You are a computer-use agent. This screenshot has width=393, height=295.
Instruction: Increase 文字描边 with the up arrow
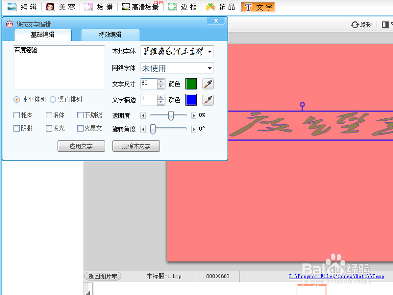(x=161, y=97)
